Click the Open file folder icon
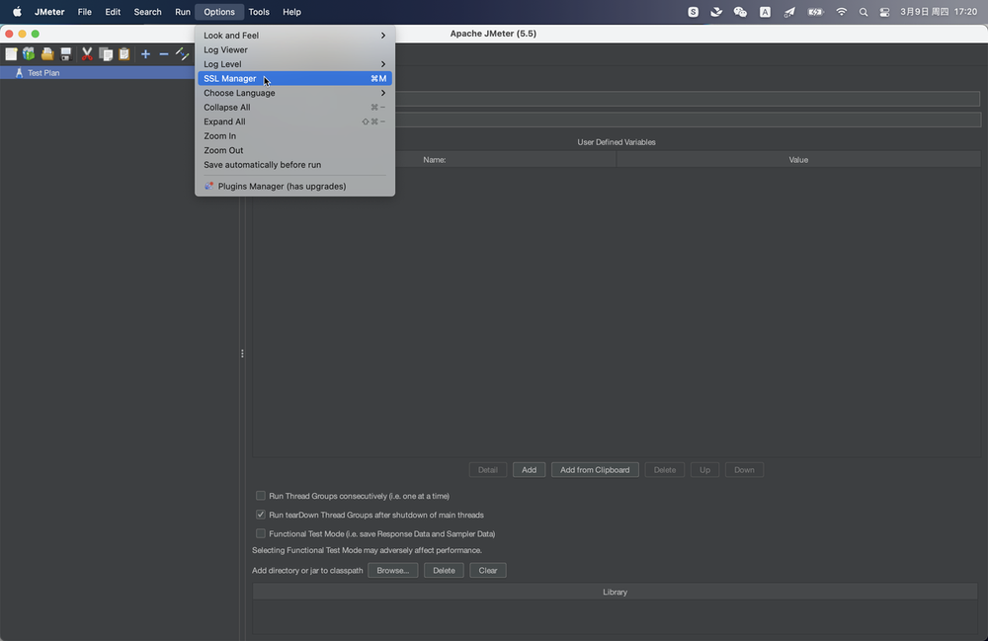Image resolution: width=988 pixels, height=641 pixels. (46, 54)
